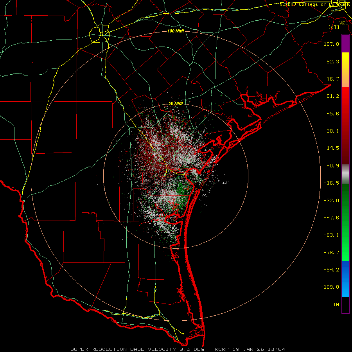Click the Super-Resolution Base Velocity caption text
The width and height of the screenshot is (352, 352).
click(178, 349)
